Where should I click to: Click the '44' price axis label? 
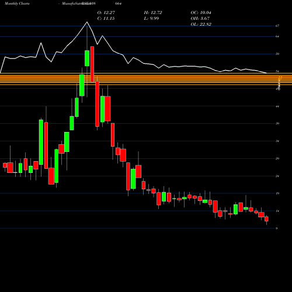point(277,106)
